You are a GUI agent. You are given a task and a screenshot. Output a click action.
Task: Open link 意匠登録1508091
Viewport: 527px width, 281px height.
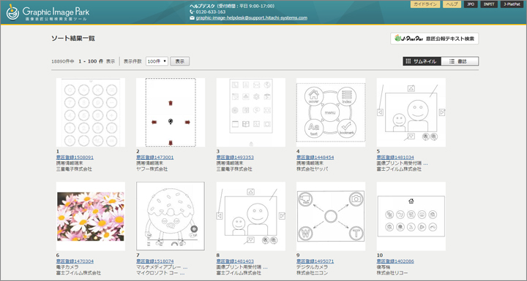click(x=75, y=157)
